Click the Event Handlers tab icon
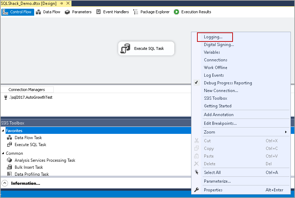The height and width of the screenshot is (198, 295). (98, 12)
